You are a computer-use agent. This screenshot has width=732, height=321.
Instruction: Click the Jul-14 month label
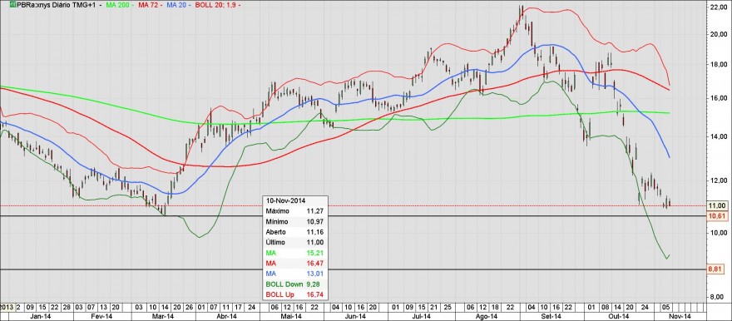421,316
